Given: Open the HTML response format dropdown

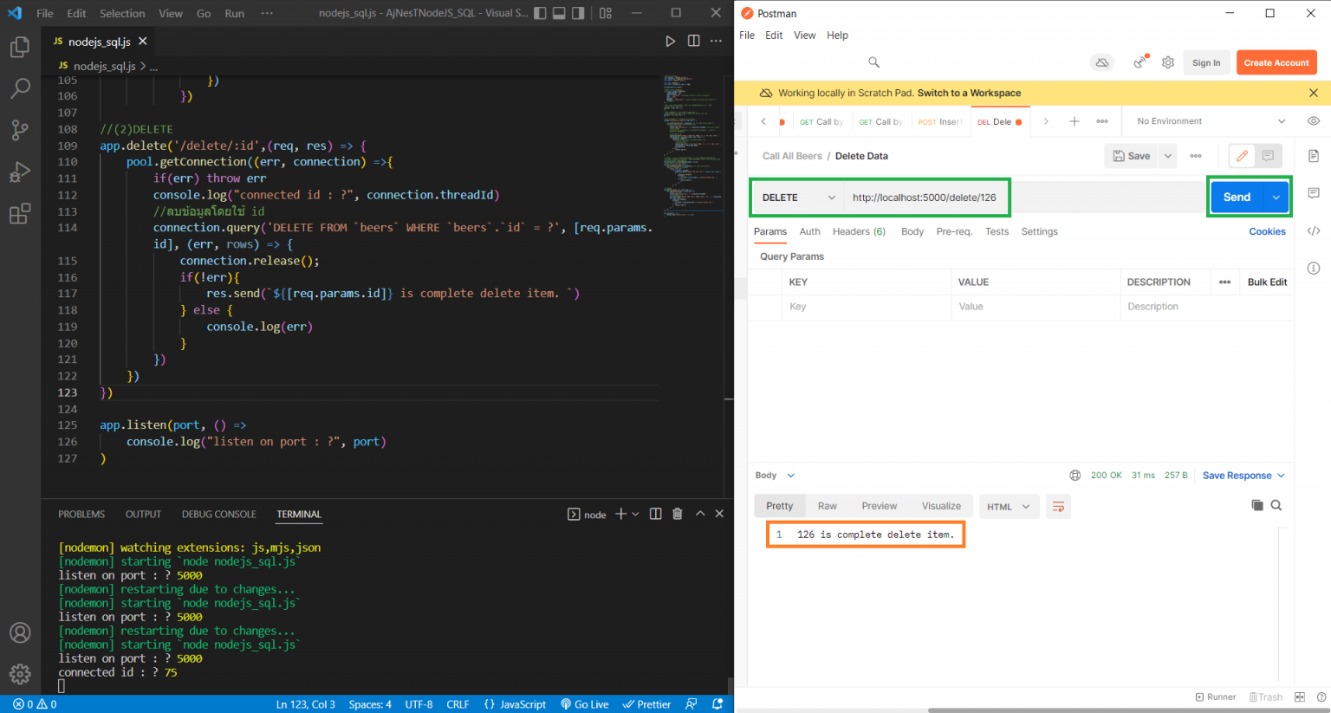Looking at the screenshot, I should 1009,506.
